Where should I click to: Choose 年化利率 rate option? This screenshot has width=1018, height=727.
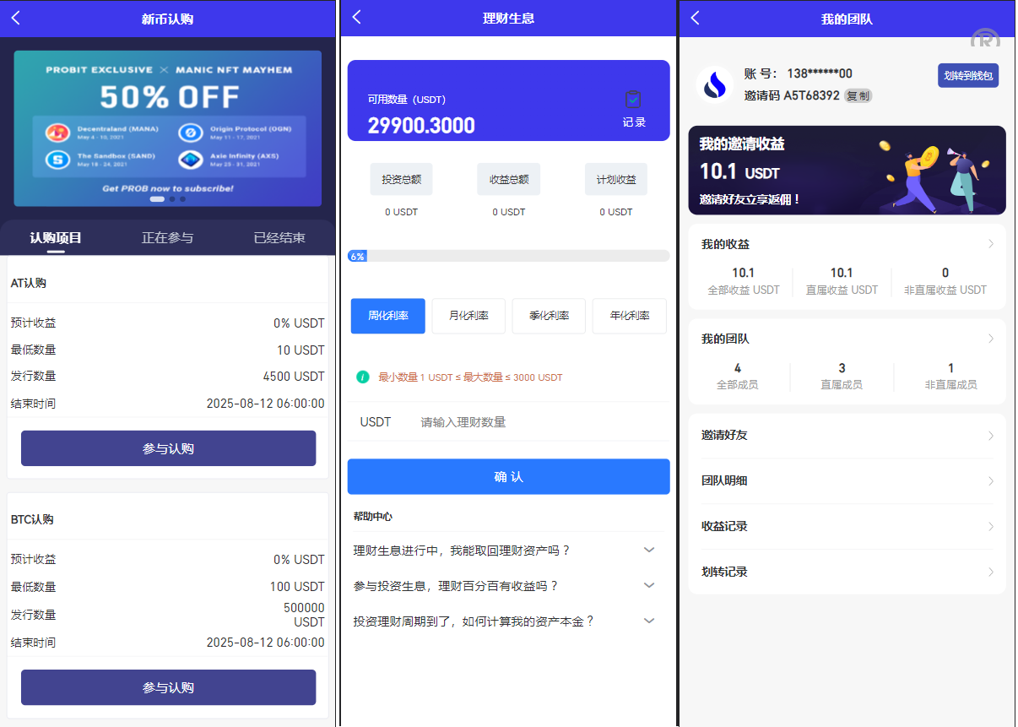630,316
